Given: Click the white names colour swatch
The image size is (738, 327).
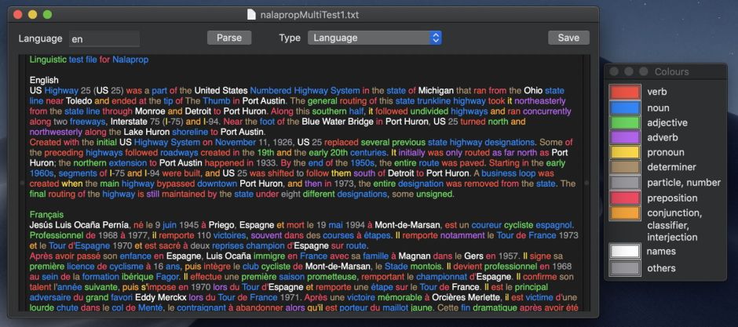Looking at the screenshot, I should click(x=625, y=252).
